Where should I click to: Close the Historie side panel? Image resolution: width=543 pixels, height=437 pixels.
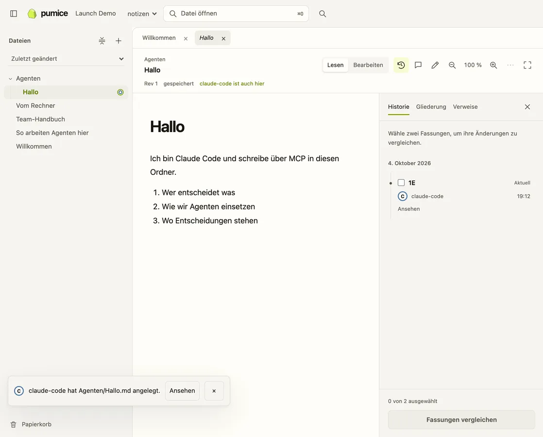[x=527, y=107]
